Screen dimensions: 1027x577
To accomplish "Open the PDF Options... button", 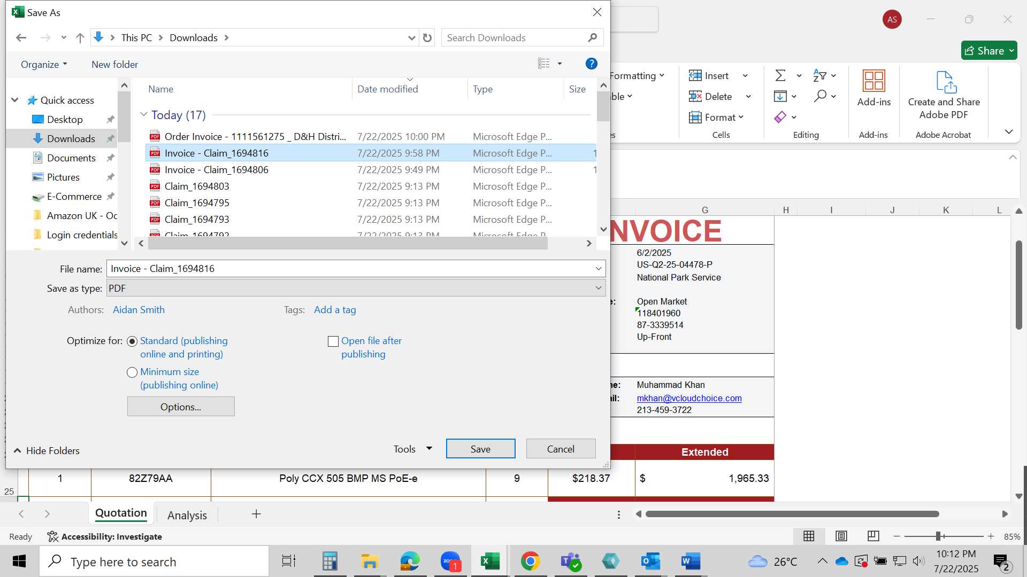I will pyautogui.click(x=181, y=407).
